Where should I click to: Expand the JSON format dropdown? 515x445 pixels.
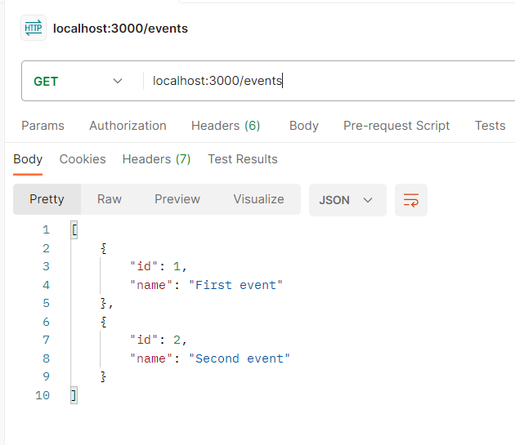[x=347, y=200]
